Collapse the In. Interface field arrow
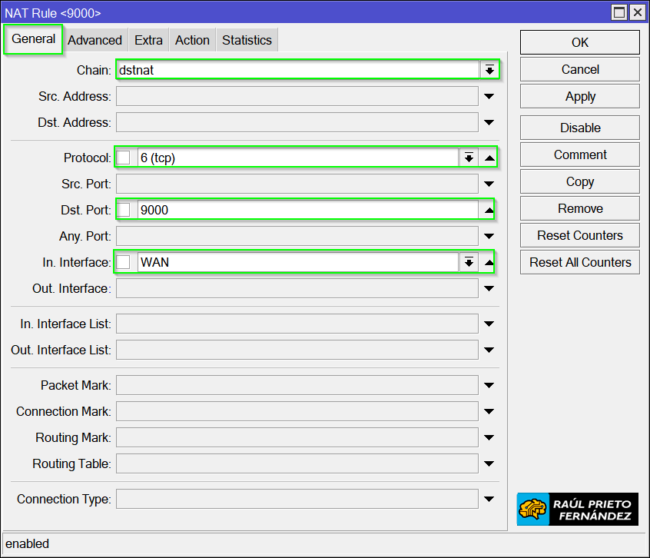This screenshot has width=650, height=558. coord(489,262)
